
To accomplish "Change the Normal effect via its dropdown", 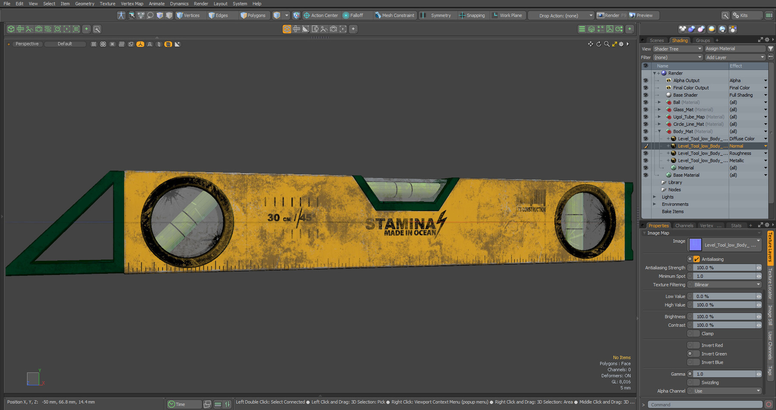I will point(765,146).
